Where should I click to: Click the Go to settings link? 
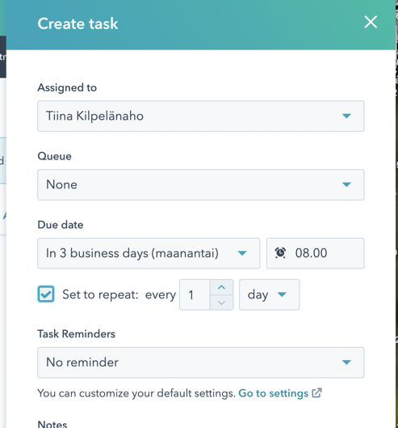point(273,393)
